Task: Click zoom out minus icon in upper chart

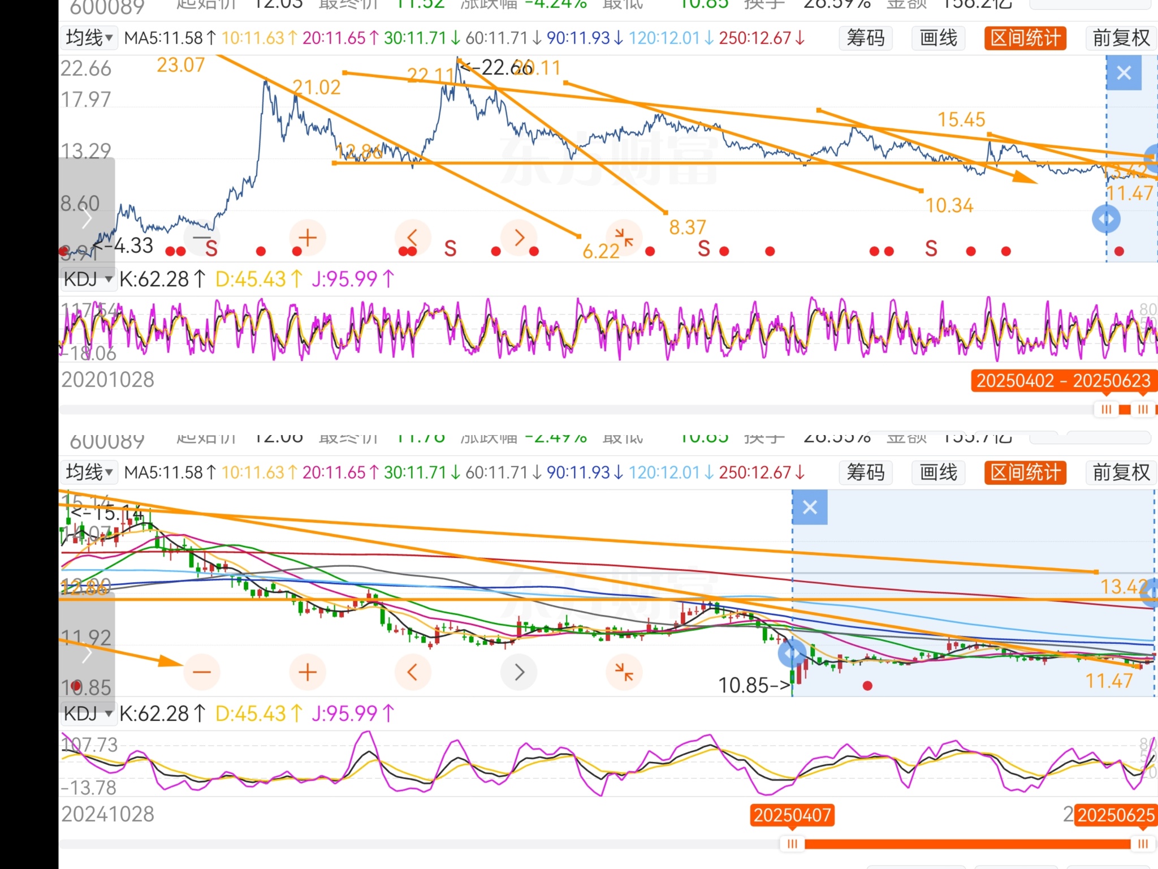Action: (x=202, y=238)
